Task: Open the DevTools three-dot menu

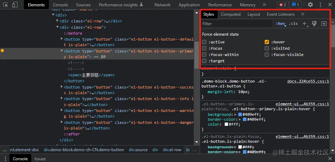Action: (x=320, y=5)
